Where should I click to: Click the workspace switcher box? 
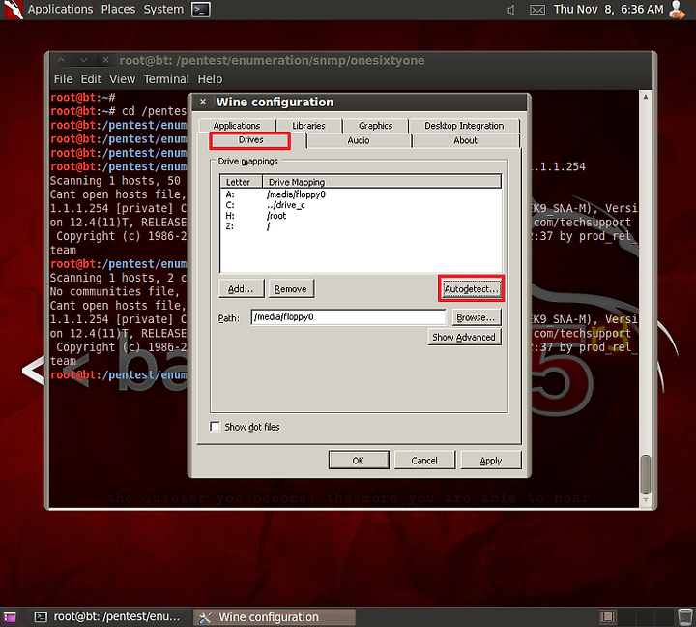tap(608, 616)
